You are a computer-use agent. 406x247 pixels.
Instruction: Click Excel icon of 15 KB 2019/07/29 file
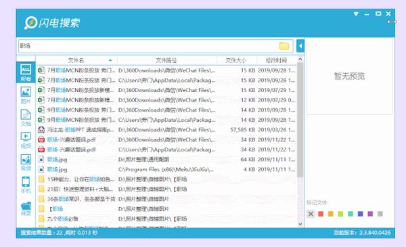pos(41,90)
